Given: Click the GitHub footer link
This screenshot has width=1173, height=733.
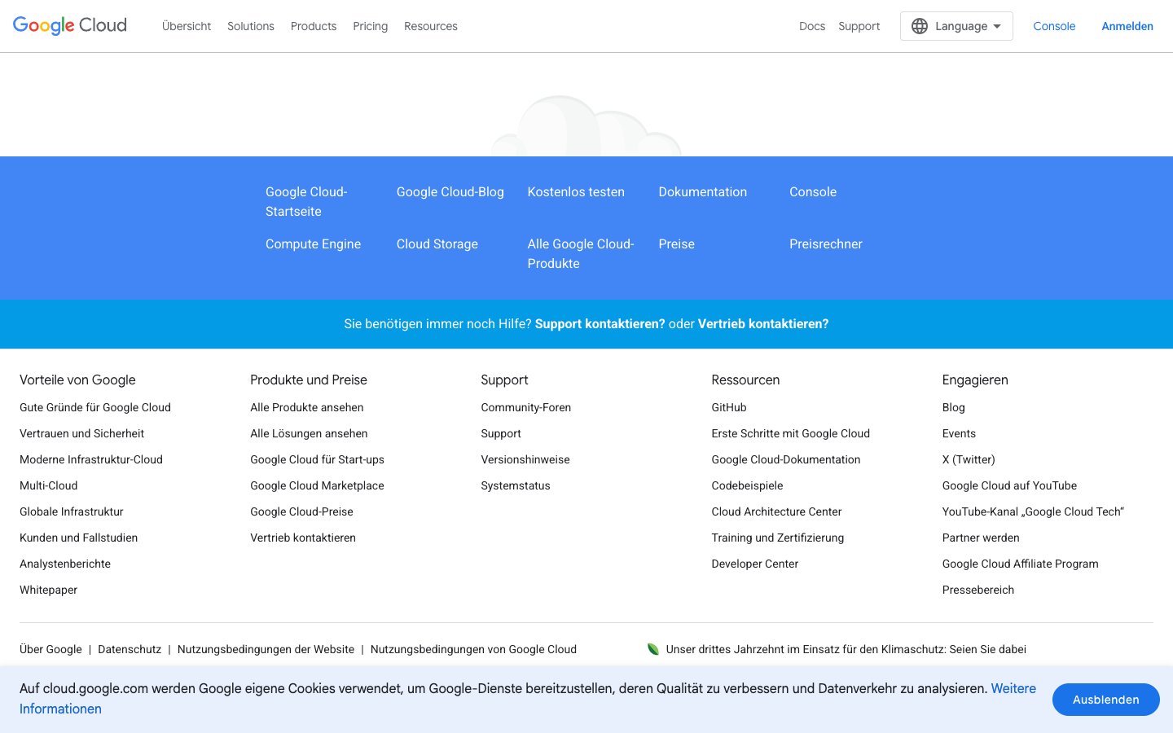Looking at the screenshot, I should (728, 407).
